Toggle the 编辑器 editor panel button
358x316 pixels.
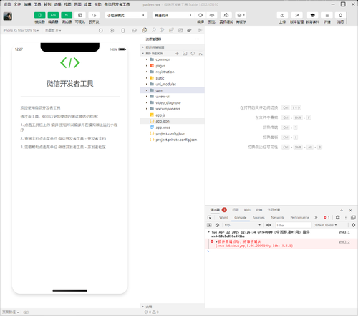pyautogui.click(x=53, y=15)
